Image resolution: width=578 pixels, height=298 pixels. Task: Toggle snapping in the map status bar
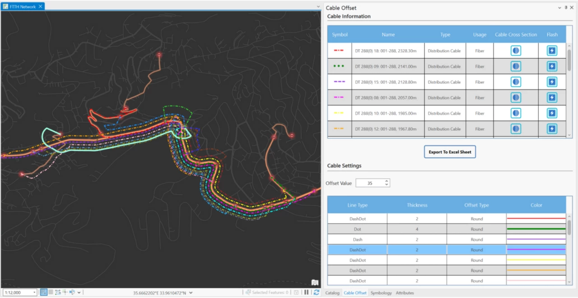pos(44,293)
